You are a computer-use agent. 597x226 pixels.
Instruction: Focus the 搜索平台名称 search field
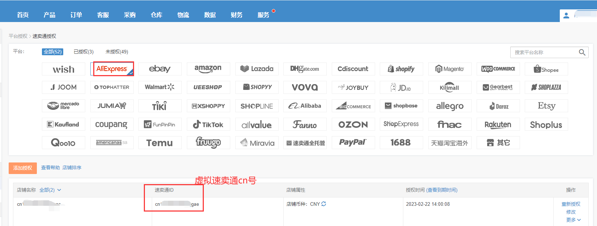coord(545,52)
